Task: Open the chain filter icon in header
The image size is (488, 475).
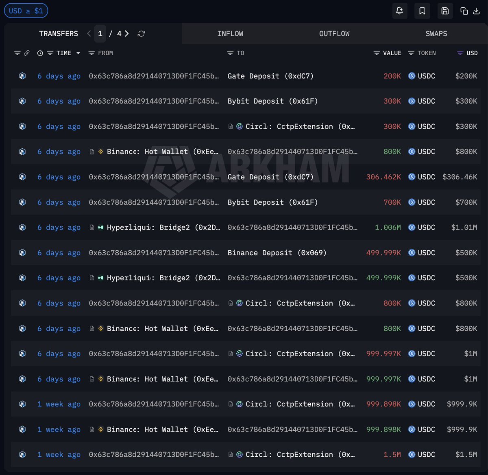Action: [x=17, y=53]
